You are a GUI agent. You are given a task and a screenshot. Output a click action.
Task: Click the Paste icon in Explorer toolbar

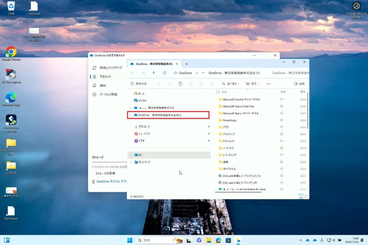click(x=180, y=84)
